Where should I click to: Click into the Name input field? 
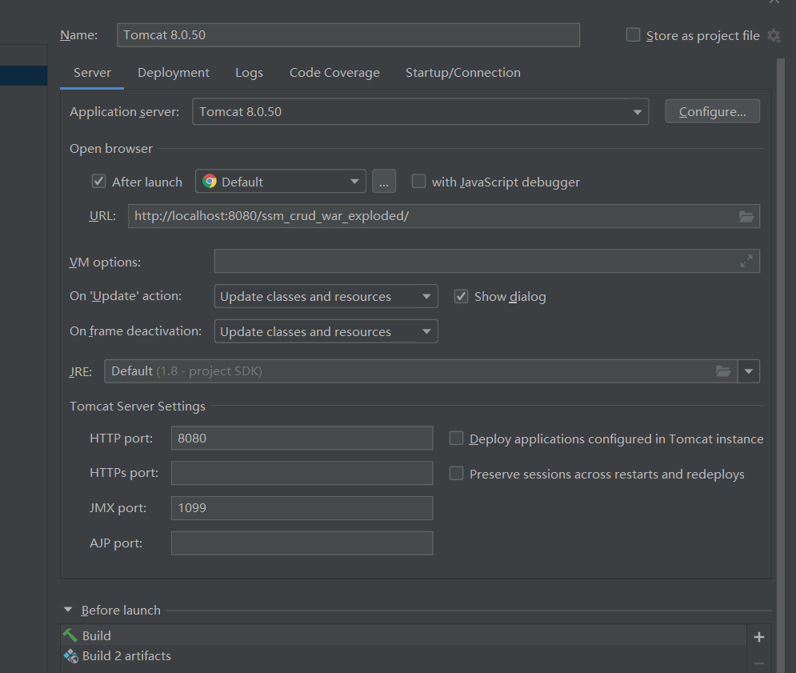(348, 35)
